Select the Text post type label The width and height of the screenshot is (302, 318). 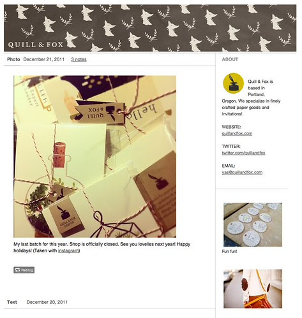[x=12, y=302]
